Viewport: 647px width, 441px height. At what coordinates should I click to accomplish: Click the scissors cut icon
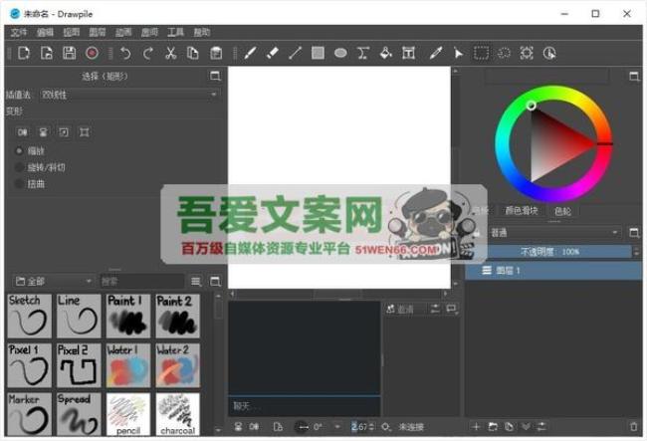[x=170, y=53]
